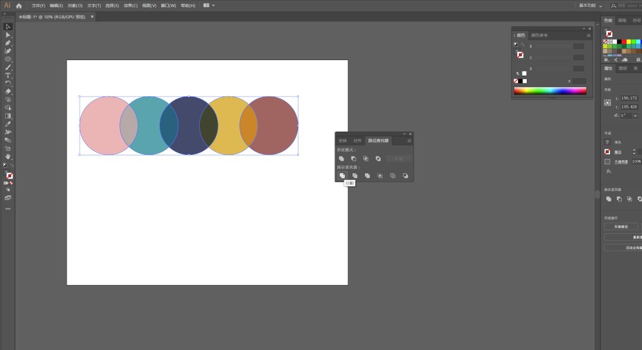Click the Minus Back pathfinder icon

click(405, 176)
